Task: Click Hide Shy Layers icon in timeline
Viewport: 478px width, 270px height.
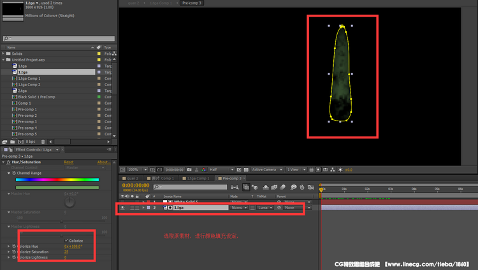Action: pyautogui.click(x=266, y=187)
